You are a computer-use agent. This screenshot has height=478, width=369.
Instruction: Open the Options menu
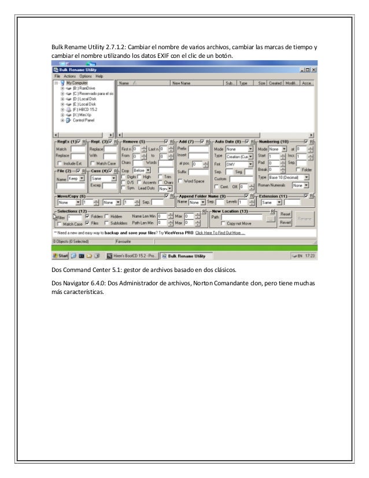point(86,76)
